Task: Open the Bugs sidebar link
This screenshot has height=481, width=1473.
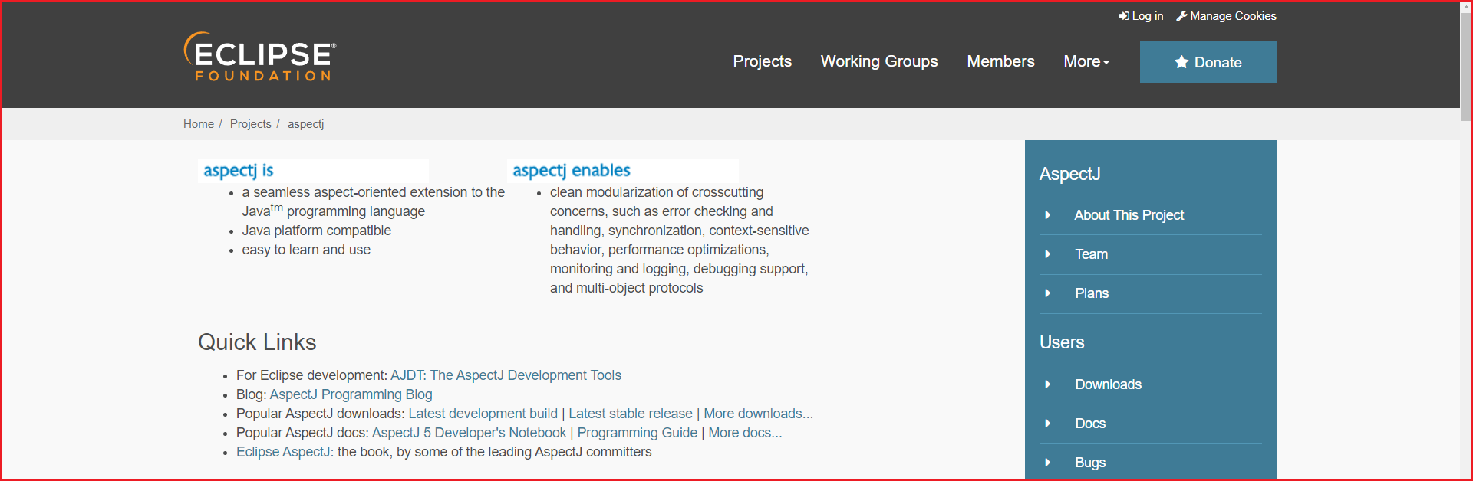Action: [1090, 463]
